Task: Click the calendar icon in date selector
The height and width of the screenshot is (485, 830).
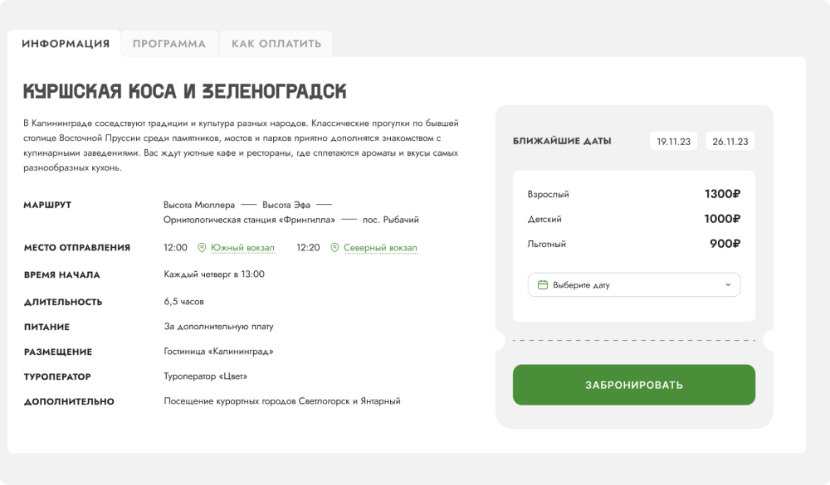Action: [x=543, y=285]
